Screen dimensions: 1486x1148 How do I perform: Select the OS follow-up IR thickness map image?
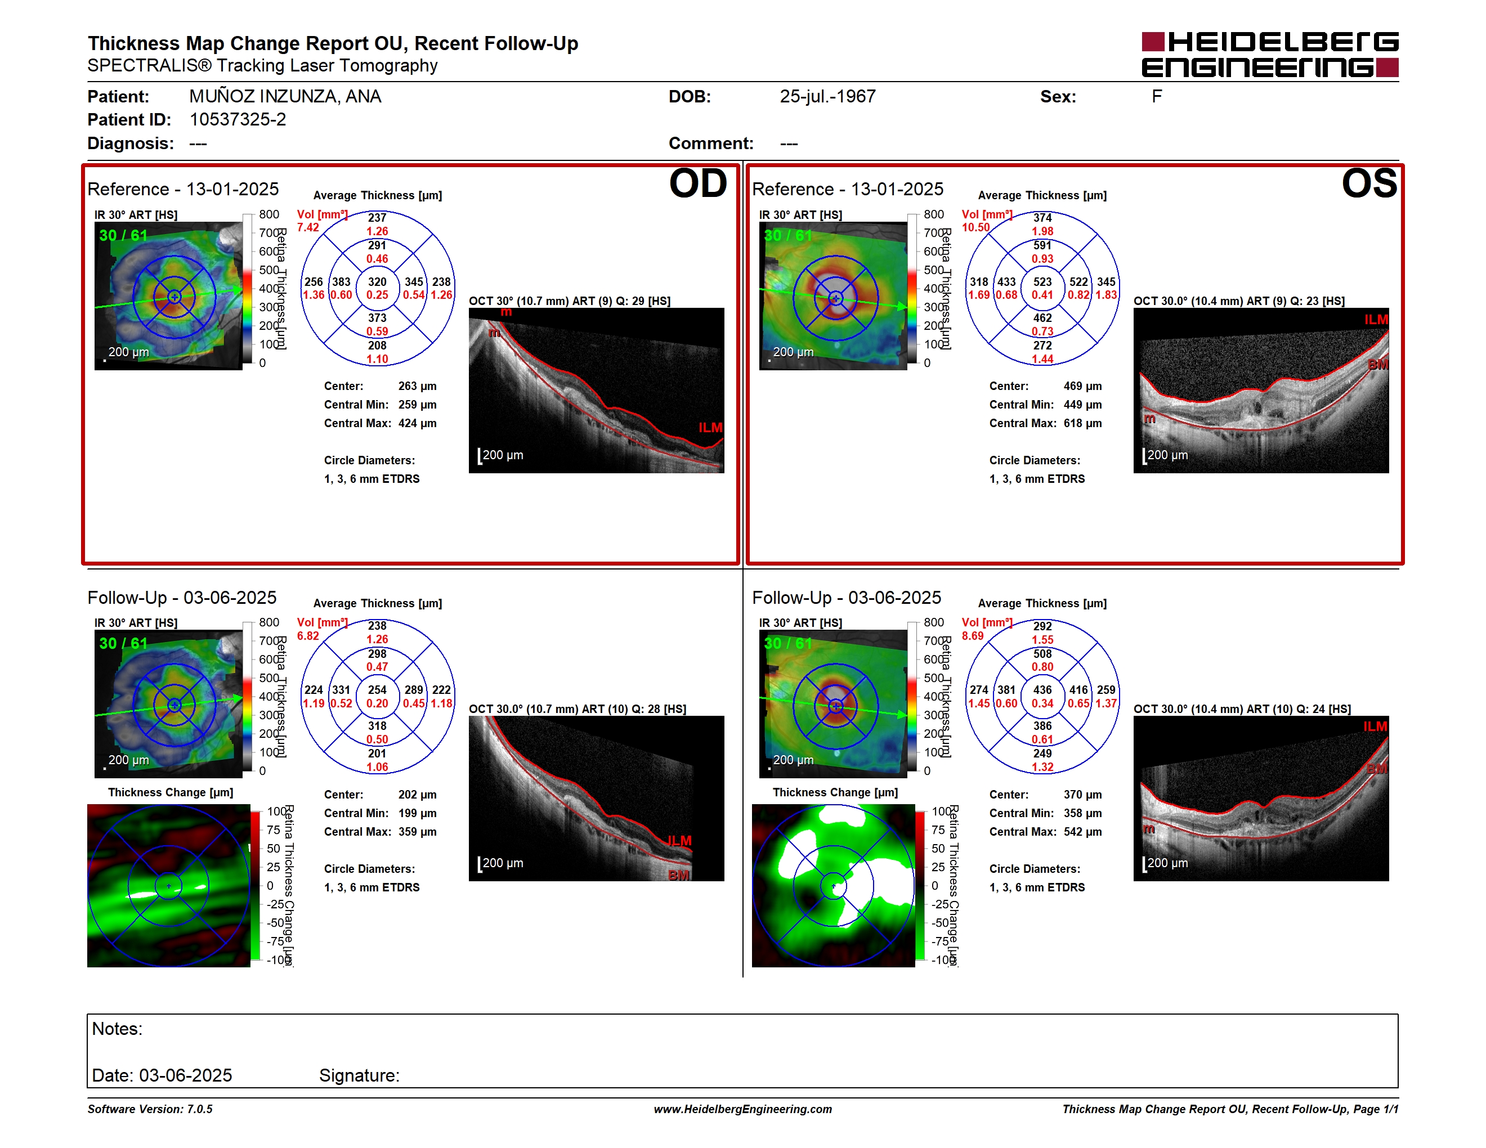(x=833, y=704)
